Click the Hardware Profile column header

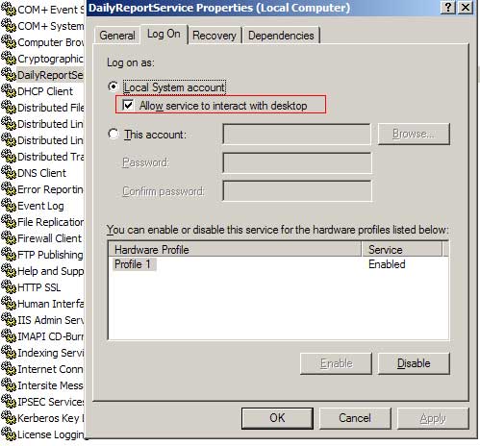[235, 250]
